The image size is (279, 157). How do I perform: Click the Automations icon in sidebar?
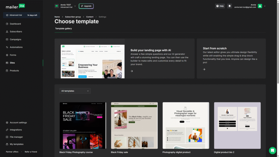pos(7,47)
